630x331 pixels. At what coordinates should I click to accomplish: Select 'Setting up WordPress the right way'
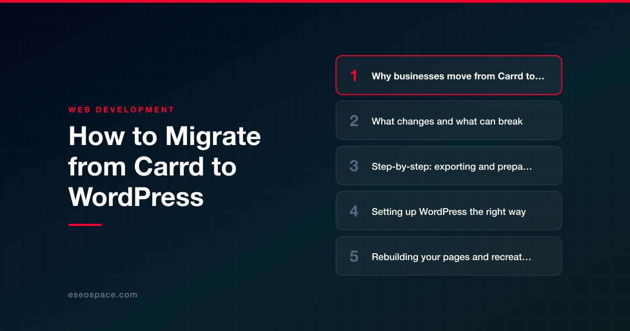click(x=449, y=211)
